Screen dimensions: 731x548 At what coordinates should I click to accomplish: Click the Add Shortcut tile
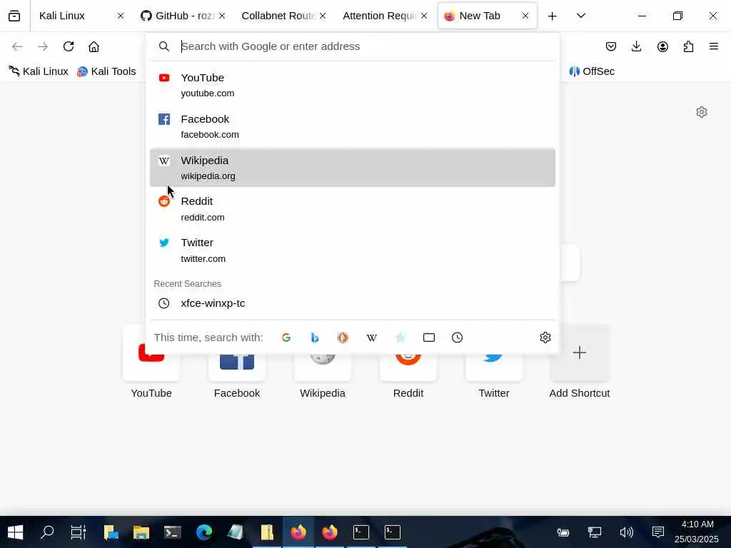580,362
